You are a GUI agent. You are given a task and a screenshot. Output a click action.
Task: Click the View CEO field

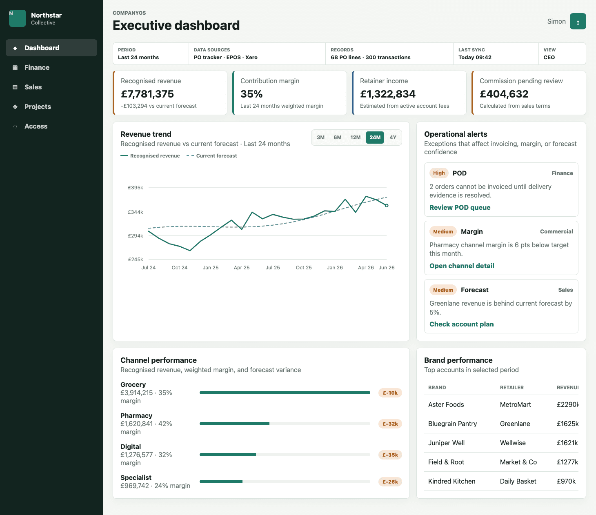[562, 53]
